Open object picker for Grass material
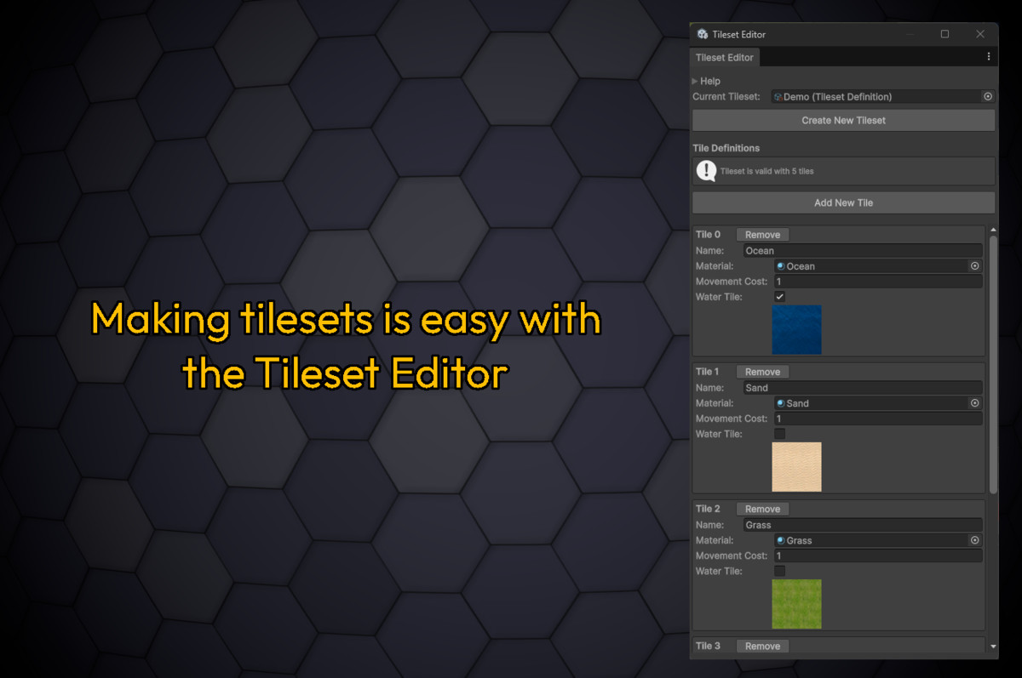This screenshot has width=1022, height=678. click(975, 540)
